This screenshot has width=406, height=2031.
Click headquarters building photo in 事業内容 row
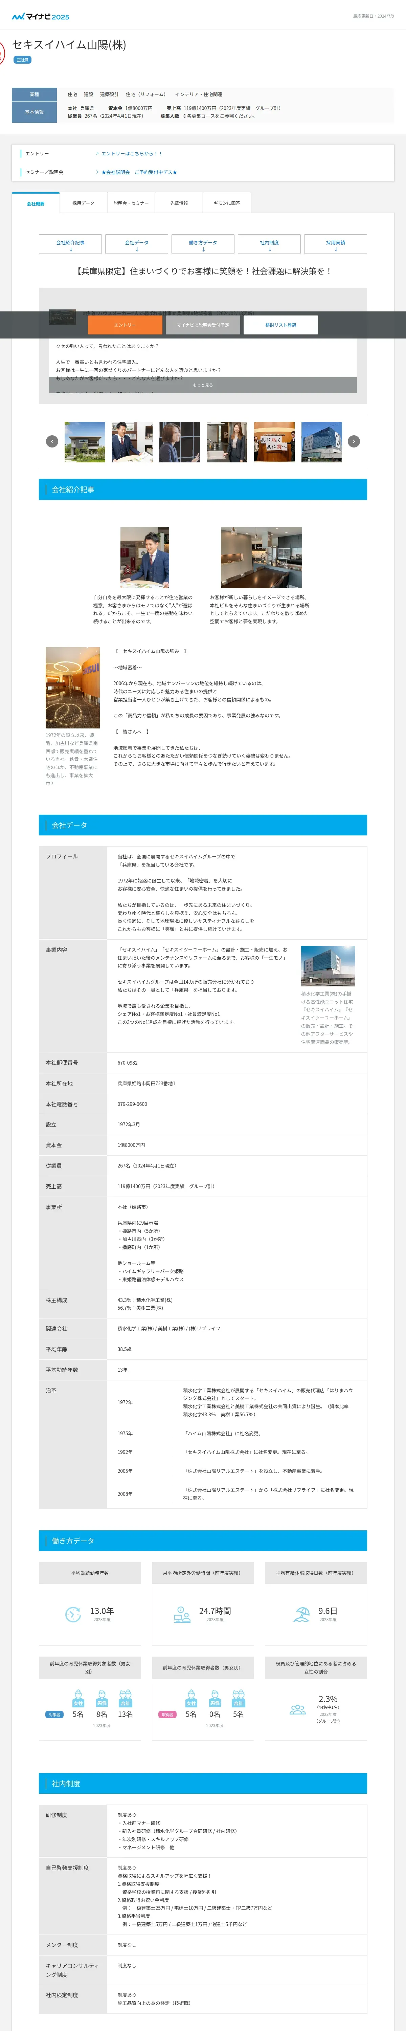tap(328, 966)
